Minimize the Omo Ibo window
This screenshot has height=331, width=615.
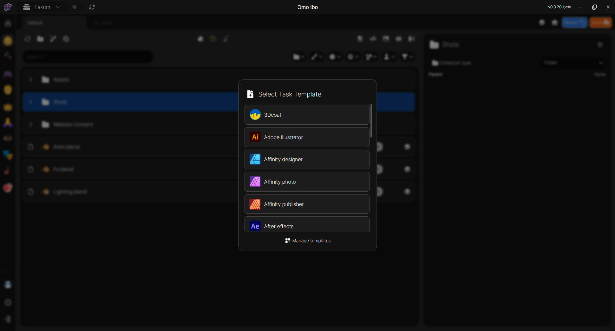click(x=581, y=7)
